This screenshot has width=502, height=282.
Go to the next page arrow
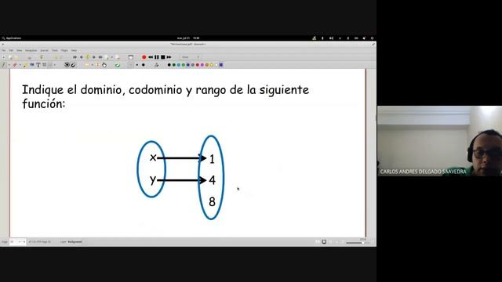tap(94, 57)
